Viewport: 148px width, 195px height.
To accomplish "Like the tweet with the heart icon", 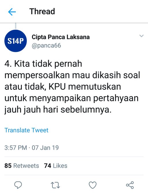I will pos(93,185).
